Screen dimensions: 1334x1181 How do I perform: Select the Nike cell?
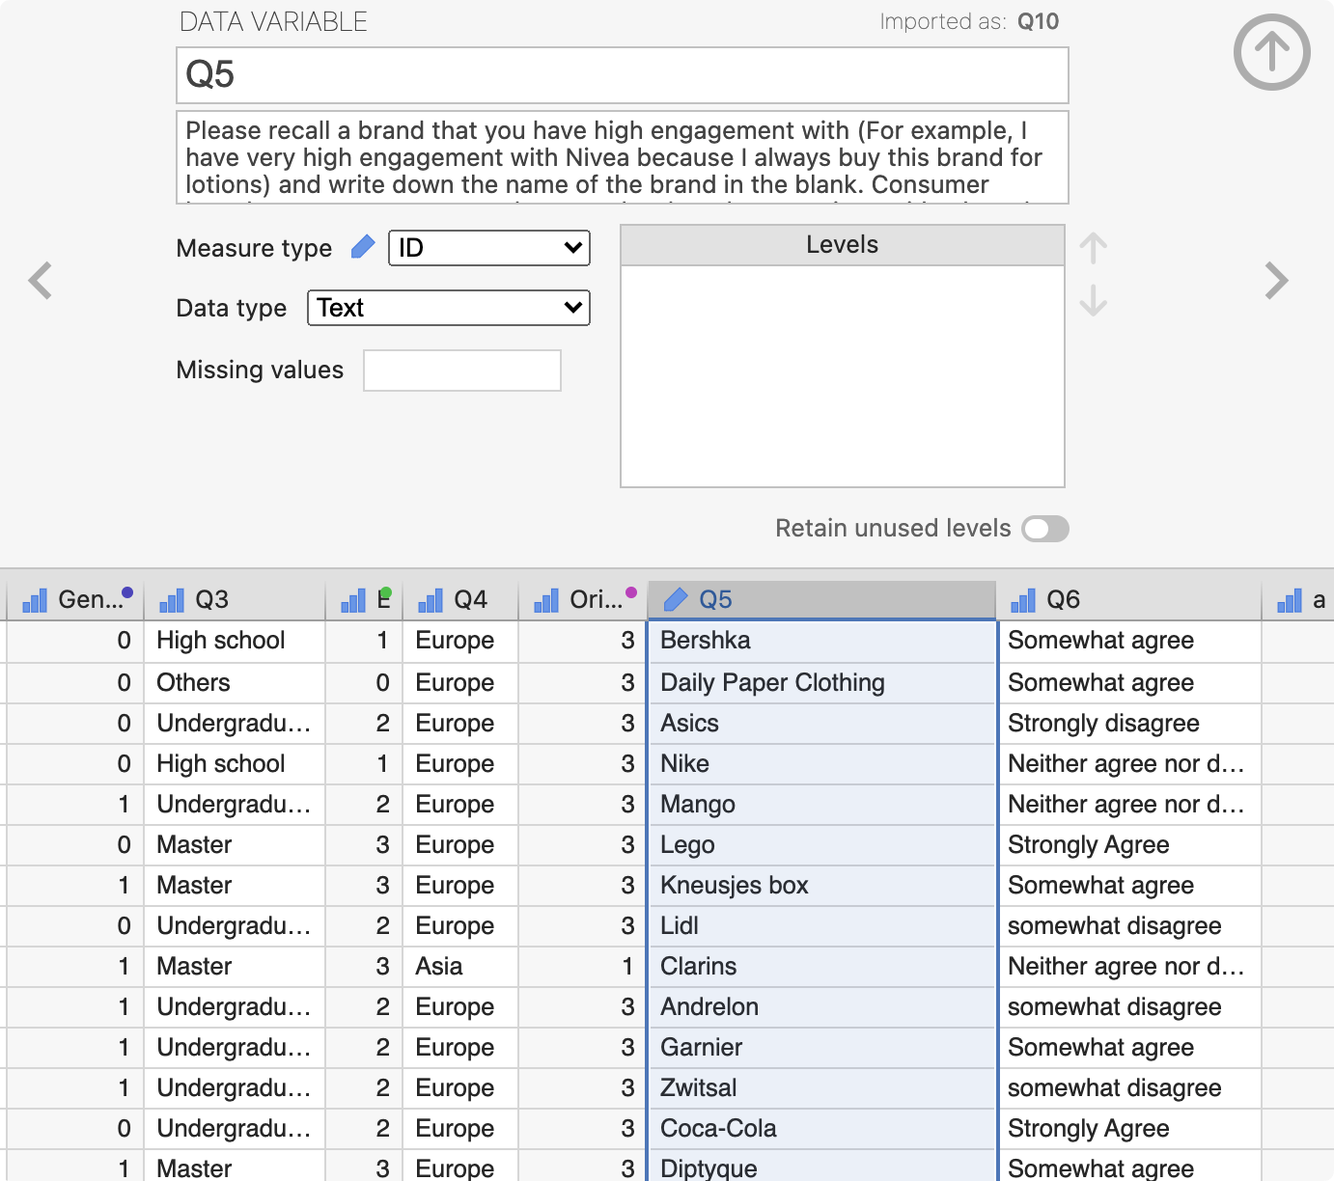tap(821, 764)
